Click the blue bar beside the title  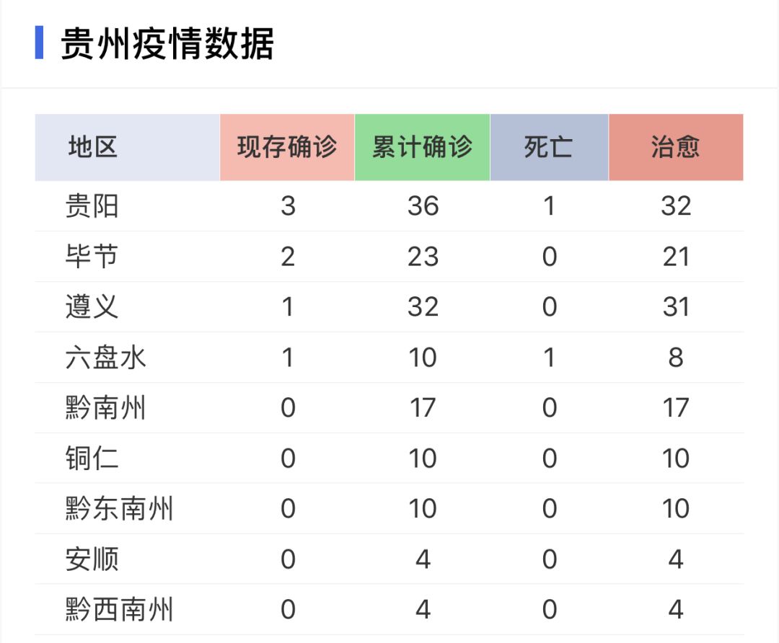tap(39, 43)
